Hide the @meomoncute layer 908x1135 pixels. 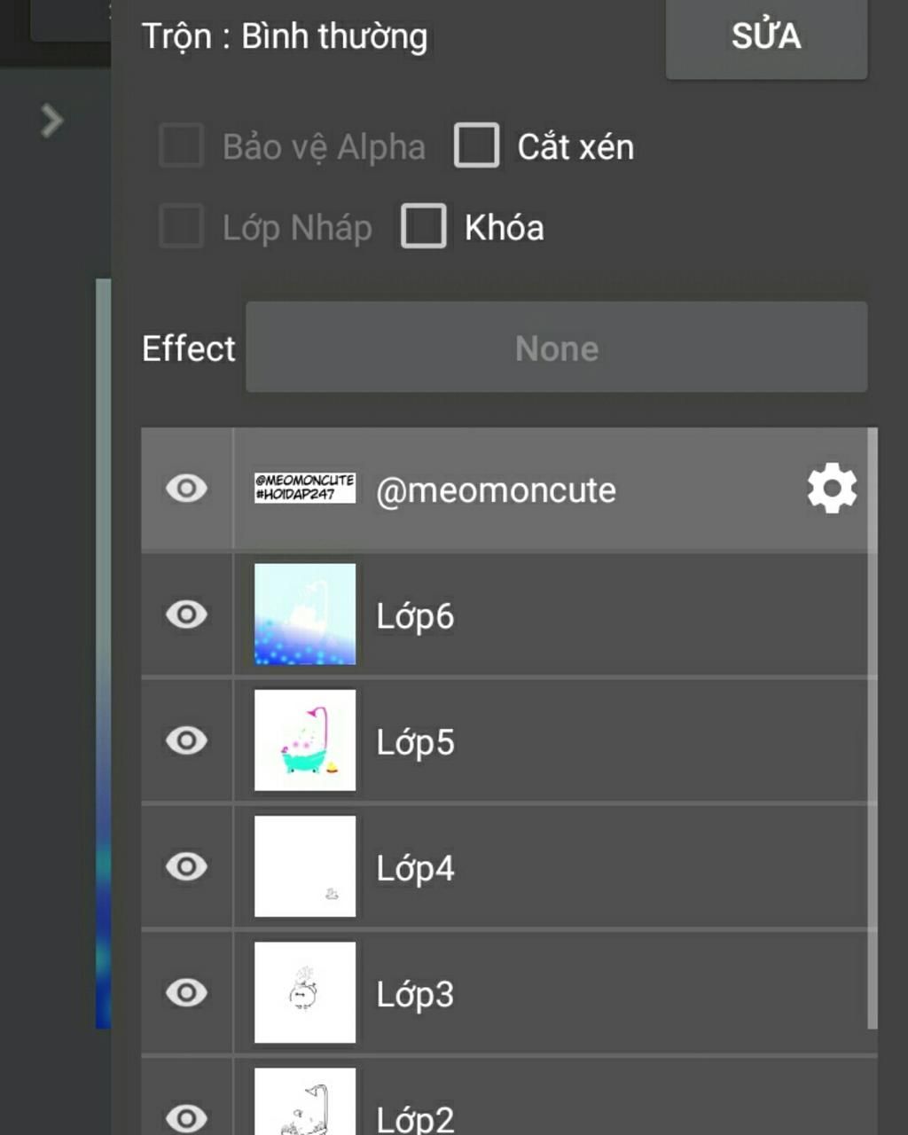tap(186, 489)
